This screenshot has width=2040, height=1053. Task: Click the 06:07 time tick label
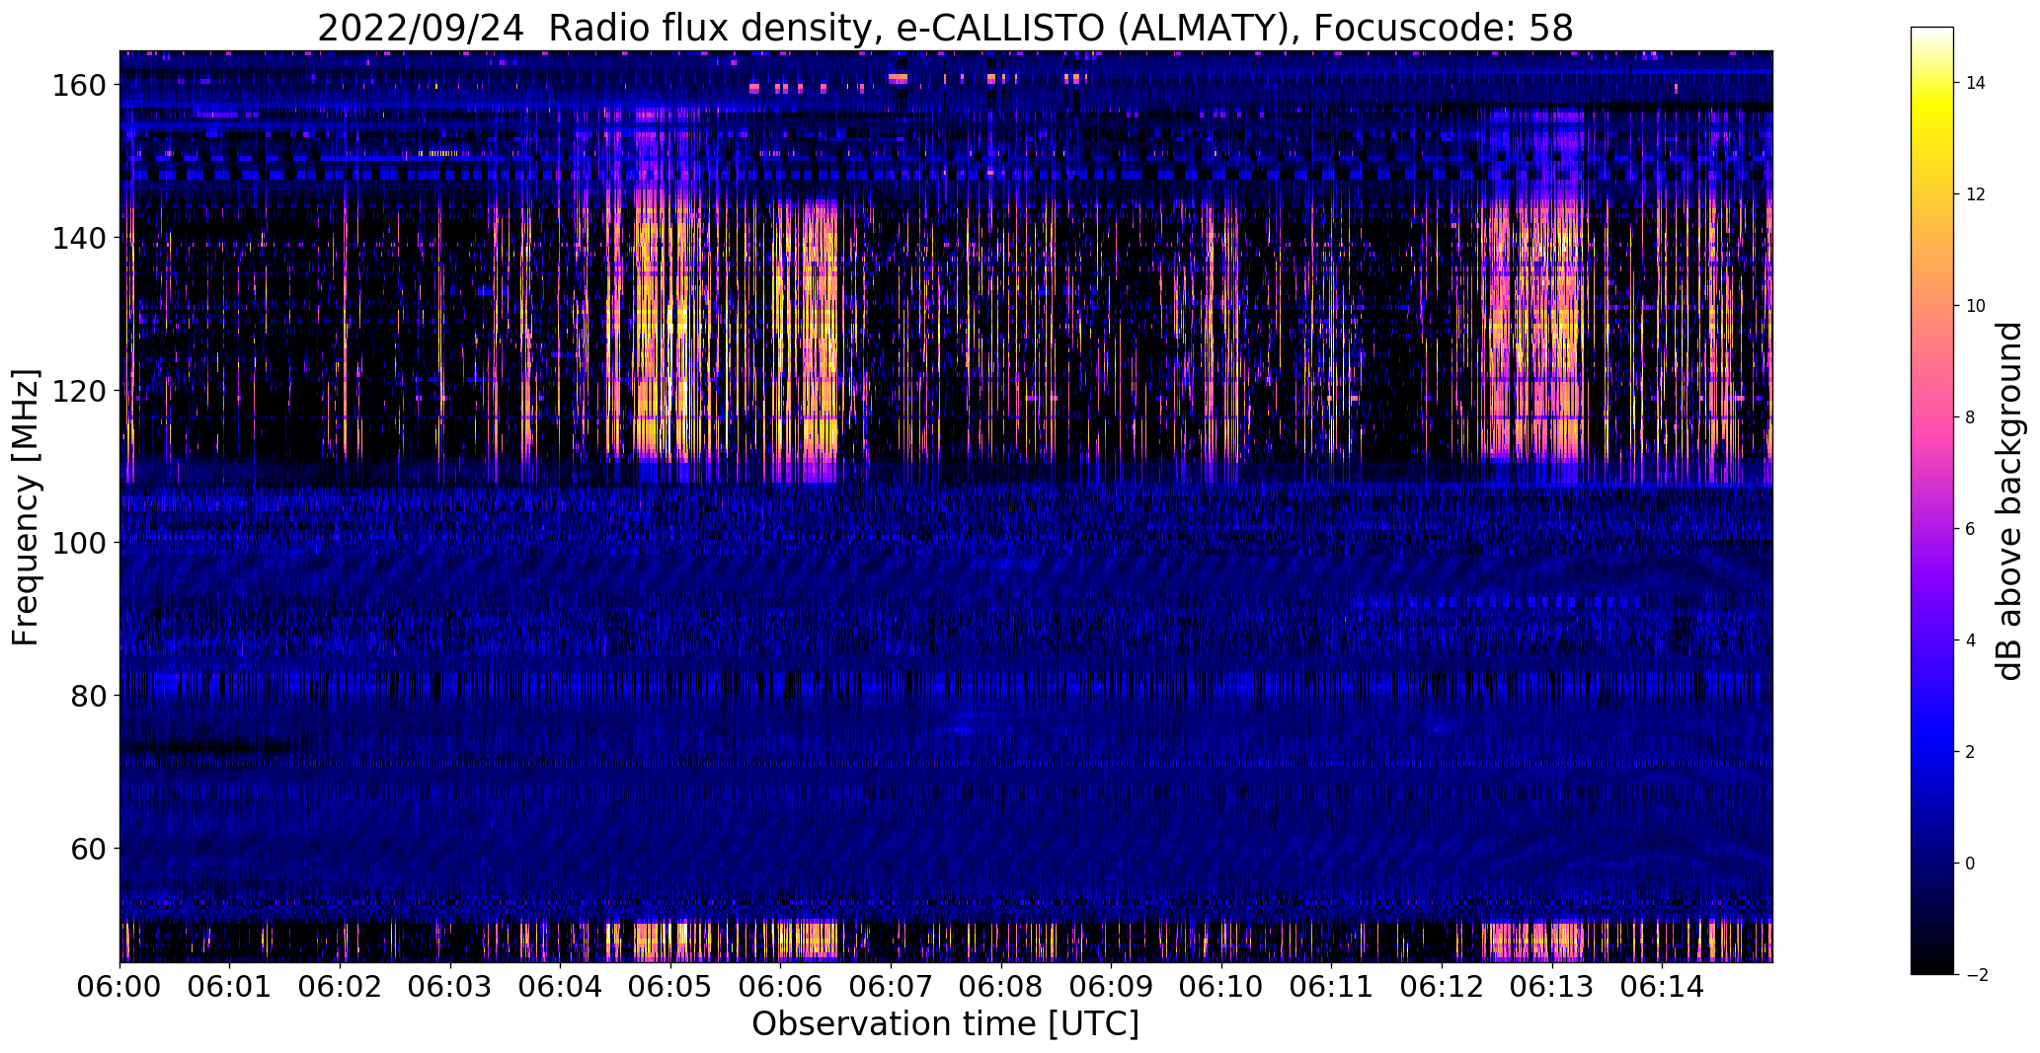[x=892, y=985]
